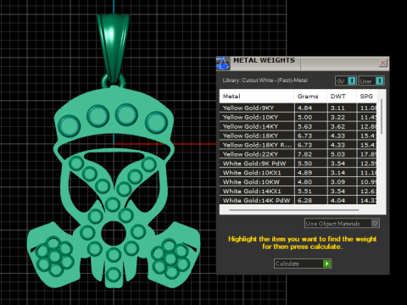Click the 3.62 DWT value
Screen dimensions: 407x305
point(337,126)
